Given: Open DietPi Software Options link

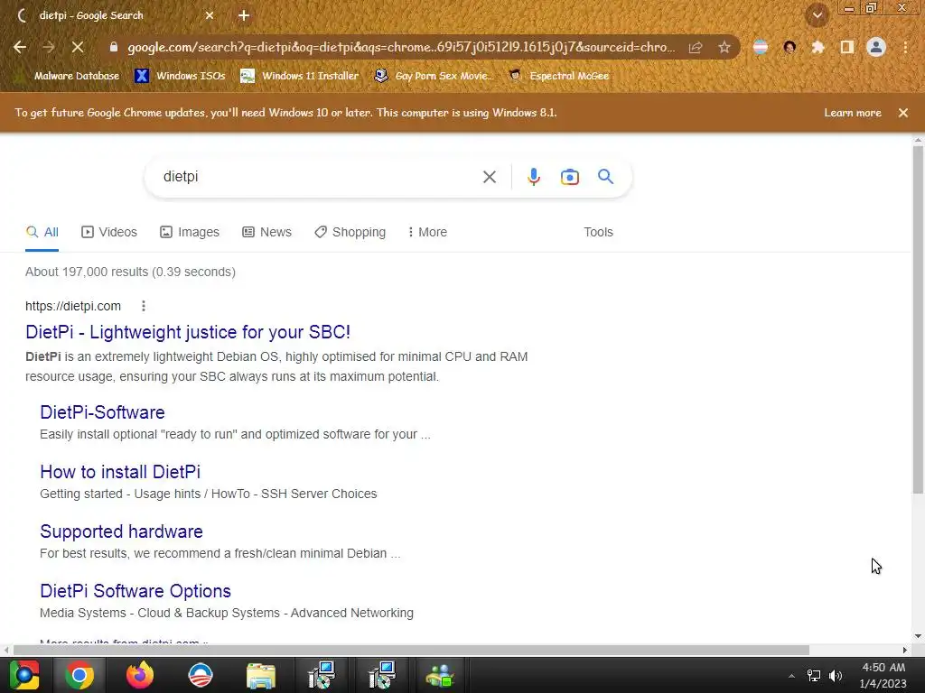Looking at the screenshot, I should pos(135,591).
